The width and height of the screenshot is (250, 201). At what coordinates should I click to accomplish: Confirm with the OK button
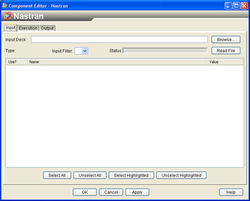pos(85,192)
